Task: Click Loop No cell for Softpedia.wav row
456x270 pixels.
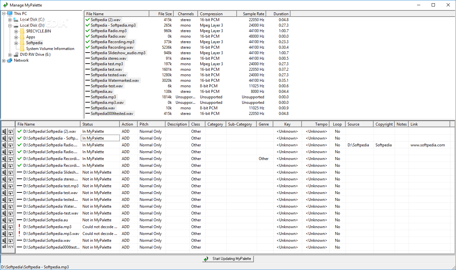Action: pos(338,240)
